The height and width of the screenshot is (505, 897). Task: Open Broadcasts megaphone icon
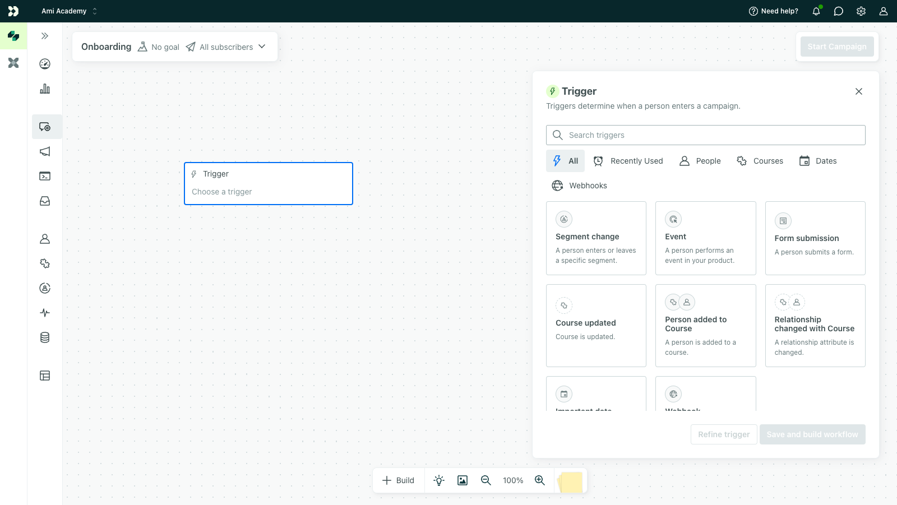coord(45,151)
